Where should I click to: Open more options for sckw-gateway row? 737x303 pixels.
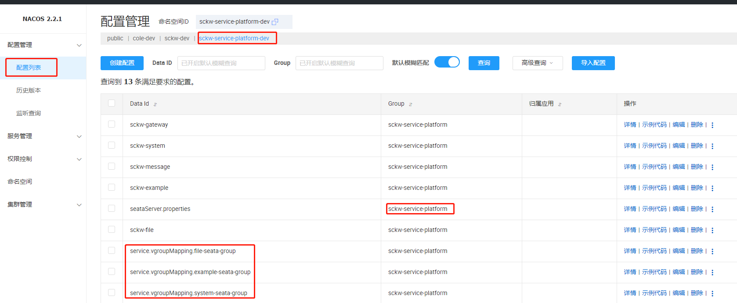712,125
